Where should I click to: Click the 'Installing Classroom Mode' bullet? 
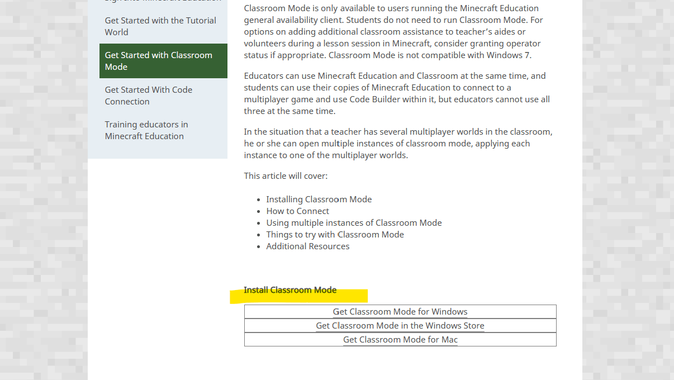tap(319, 199)
